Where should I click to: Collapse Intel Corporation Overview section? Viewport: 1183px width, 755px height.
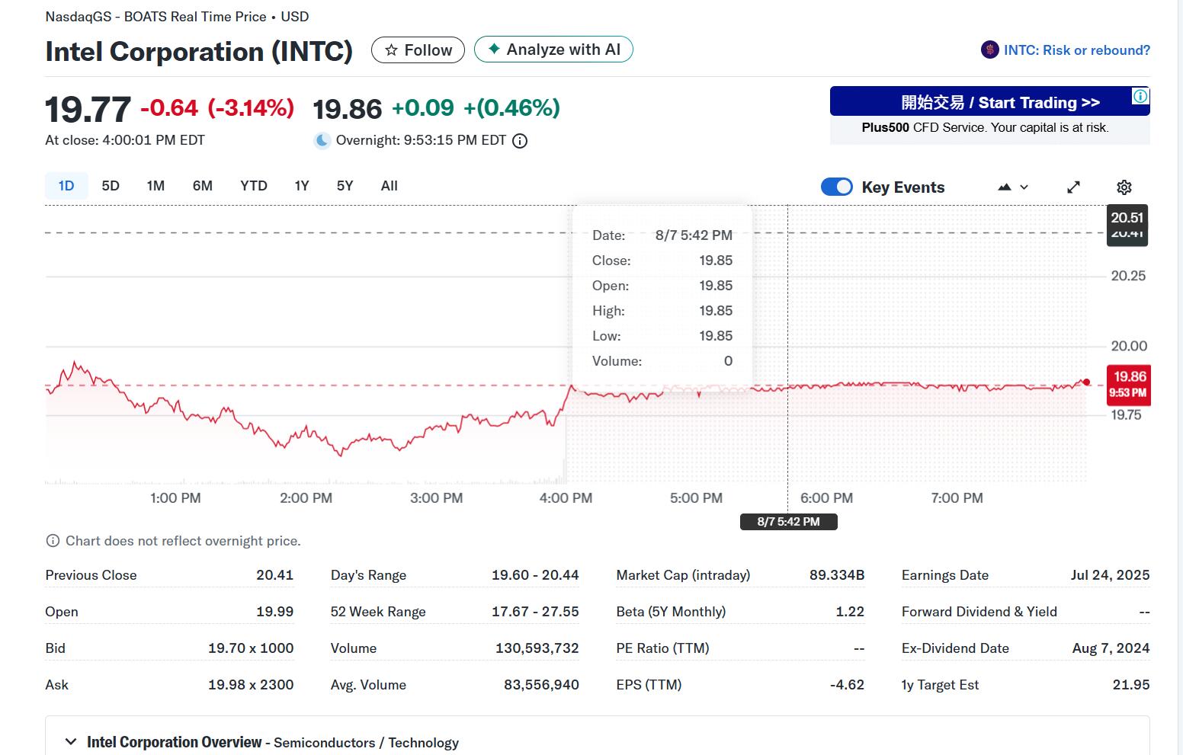tap(71, 742)
